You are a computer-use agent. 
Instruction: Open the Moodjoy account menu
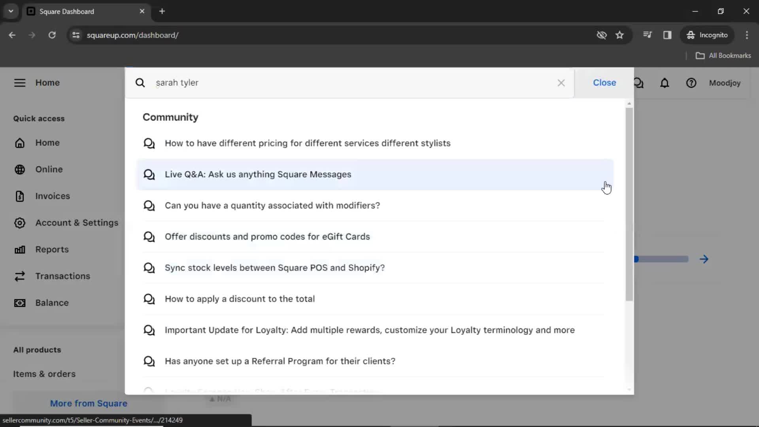724,83
